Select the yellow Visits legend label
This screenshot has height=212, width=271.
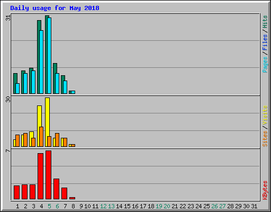tap(265, 116)
